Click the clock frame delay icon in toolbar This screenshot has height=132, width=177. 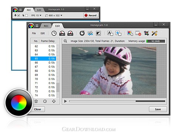click(x=54, y=33)
